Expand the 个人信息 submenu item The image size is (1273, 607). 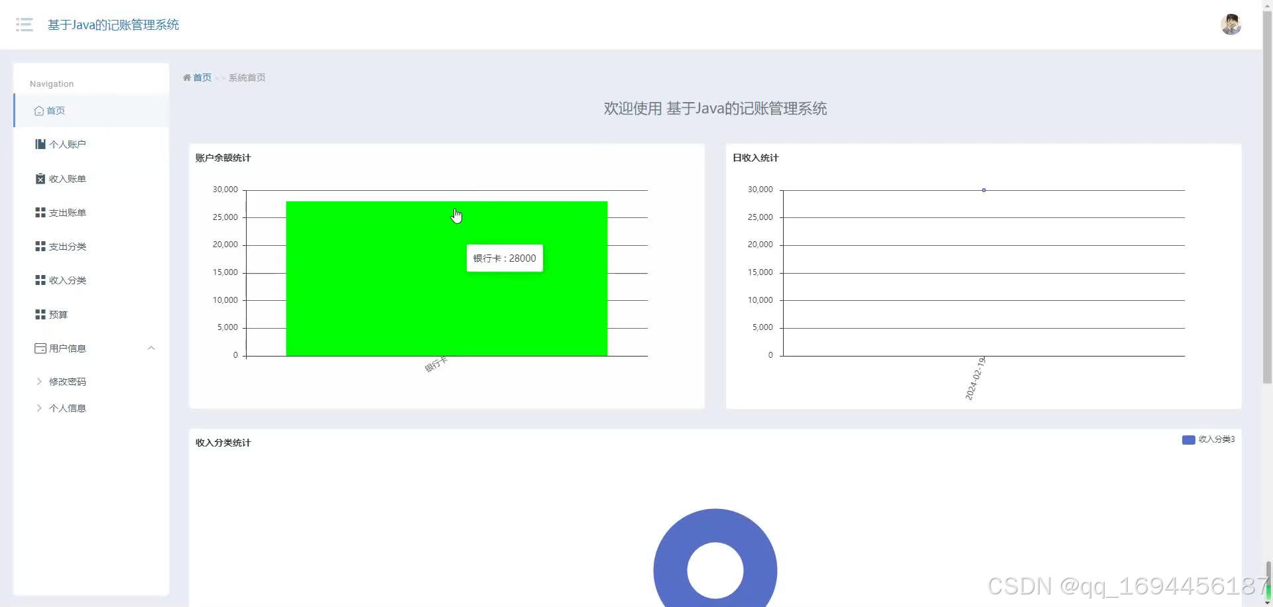click(67, 408)
